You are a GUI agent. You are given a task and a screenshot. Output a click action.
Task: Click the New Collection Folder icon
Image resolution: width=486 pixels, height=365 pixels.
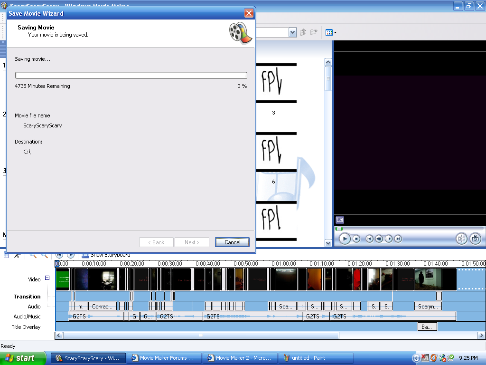[314, 33]
